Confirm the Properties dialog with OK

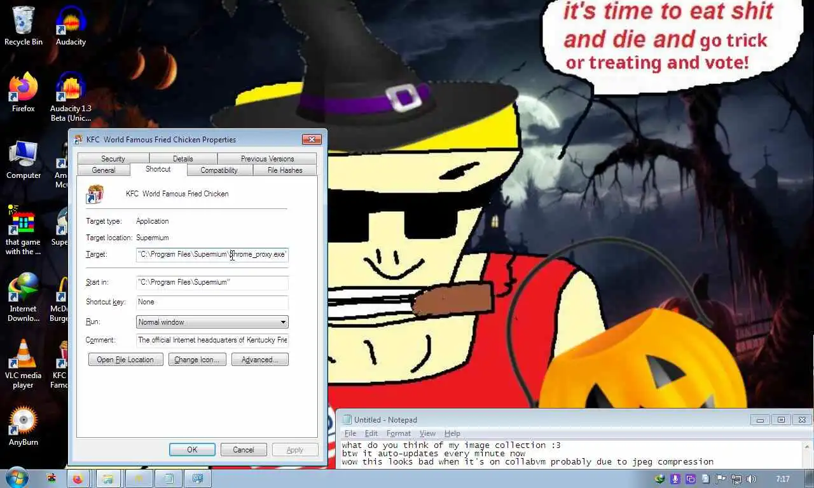click(192, 450)
